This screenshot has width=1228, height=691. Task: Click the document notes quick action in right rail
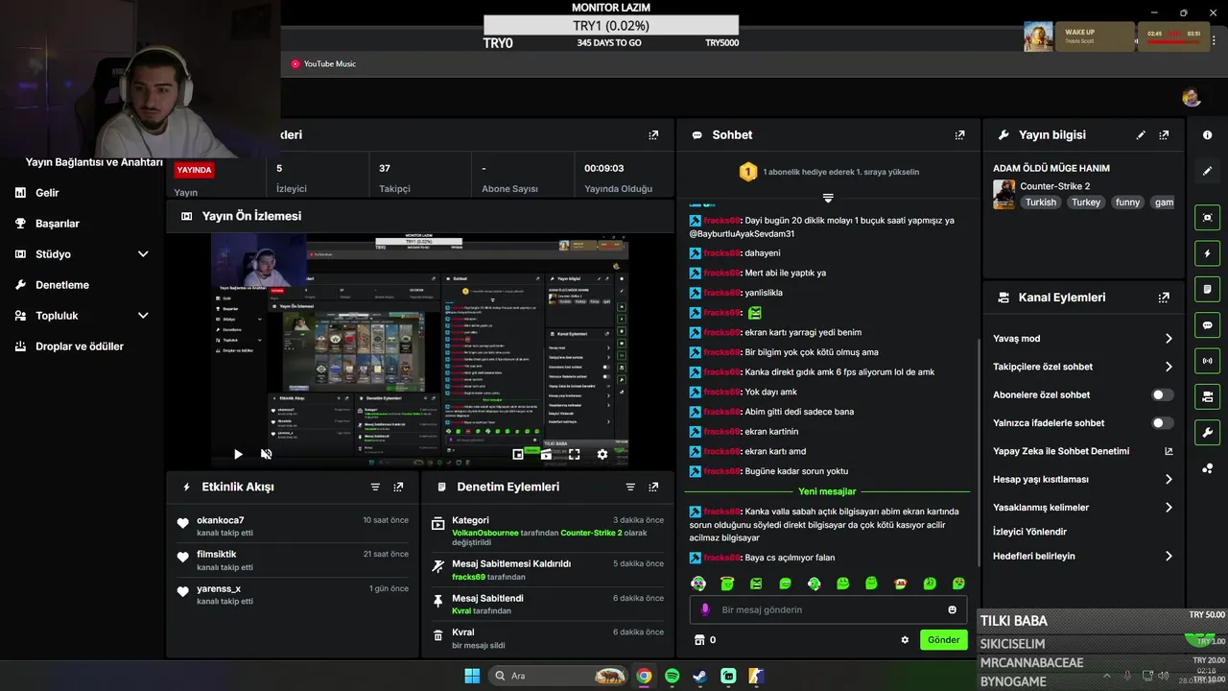tap(1208, 289)
